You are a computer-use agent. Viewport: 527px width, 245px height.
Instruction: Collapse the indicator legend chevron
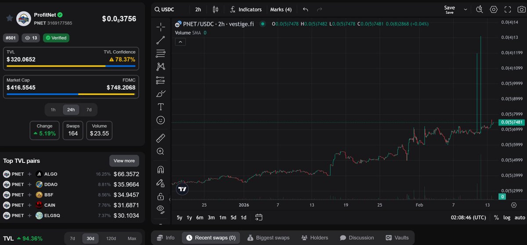click(180, 42)
